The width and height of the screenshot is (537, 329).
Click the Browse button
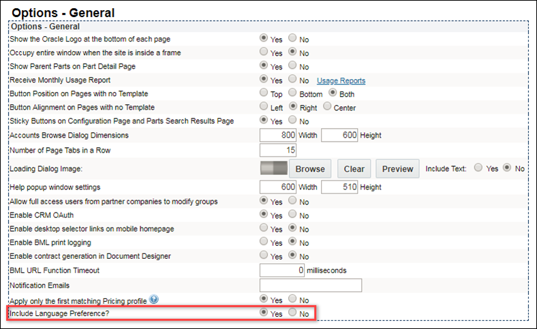310,169
